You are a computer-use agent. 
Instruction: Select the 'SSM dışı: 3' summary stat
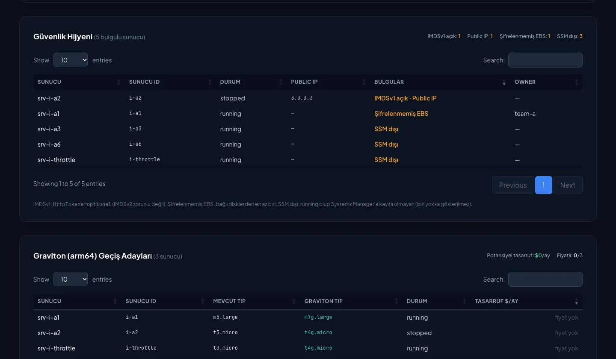point(570,36)
